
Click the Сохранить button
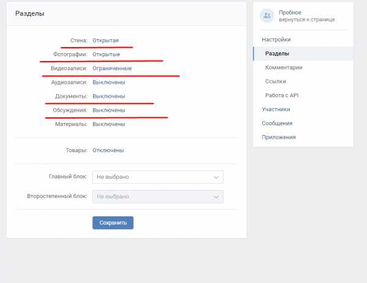(x=113, y=222)
